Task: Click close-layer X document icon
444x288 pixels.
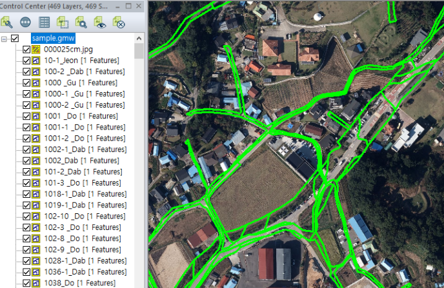Action: [119, 23]
